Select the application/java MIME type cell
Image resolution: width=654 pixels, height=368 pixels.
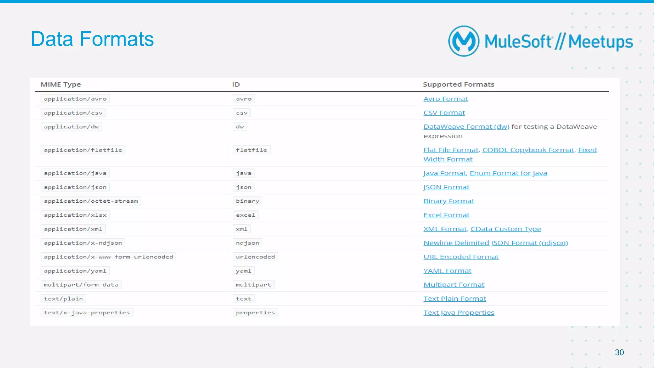tap(75, 173)
